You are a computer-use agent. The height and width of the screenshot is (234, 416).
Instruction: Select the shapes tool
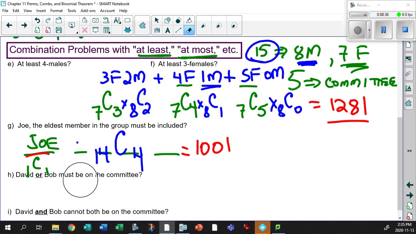tap(168, 21)
